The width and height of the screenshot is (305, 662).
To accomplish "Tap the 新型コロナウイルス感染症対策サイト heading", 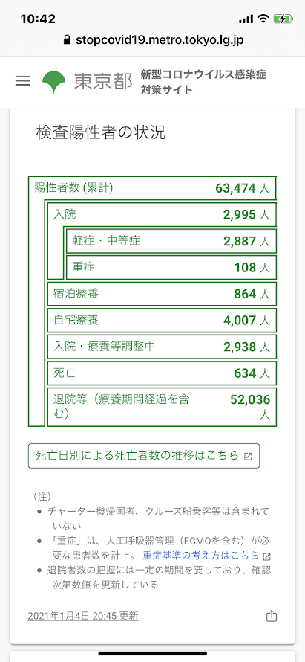I will [204, 83].
